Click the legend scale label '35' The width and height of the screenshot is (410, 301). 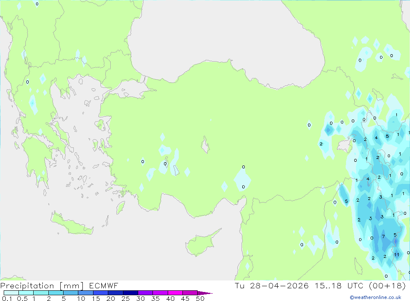pos(155,299)
